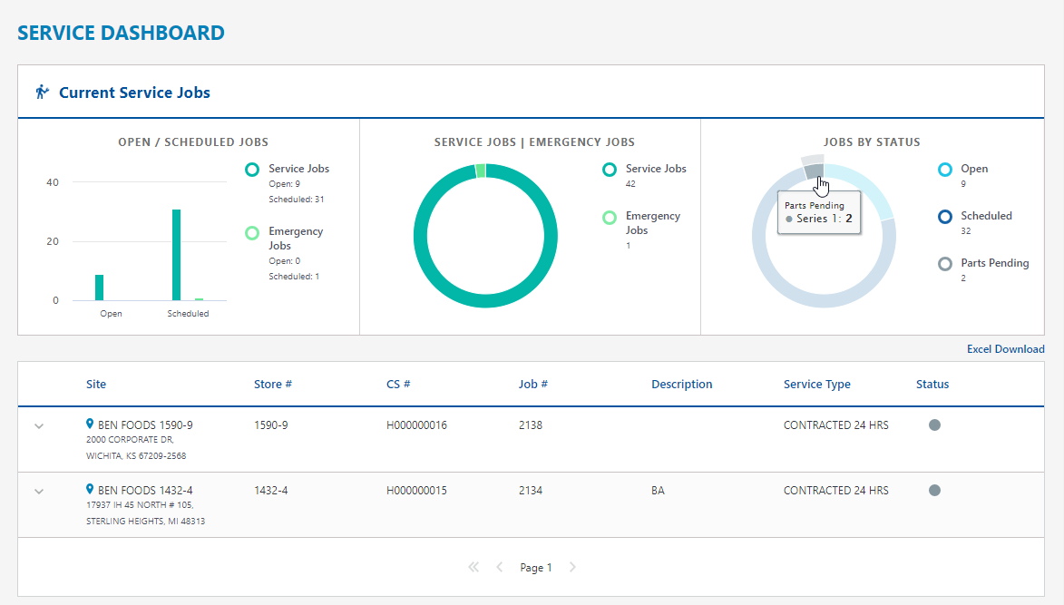Expand the BEN FOODS 1590-9 row
The width and height of the screenshot is (1064, 605).
click(x=39, y=426)
